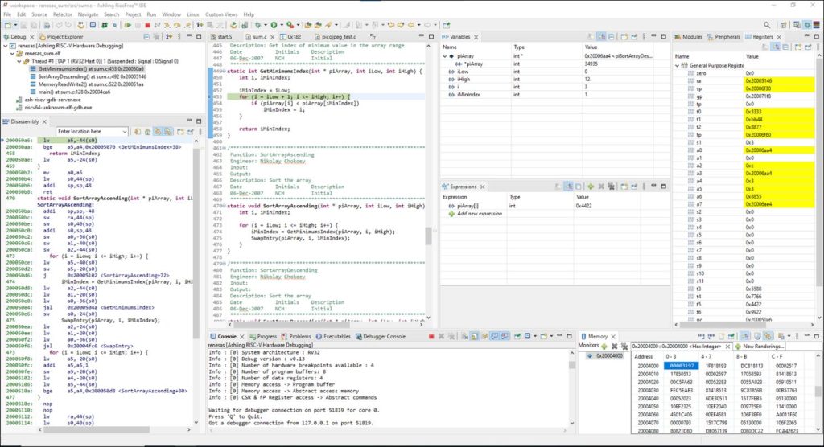Collapse the Thread #1 tree node

(19, 61)
